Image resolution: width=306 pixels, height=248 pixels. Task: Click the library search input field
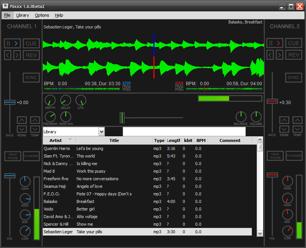click(184, 132)
